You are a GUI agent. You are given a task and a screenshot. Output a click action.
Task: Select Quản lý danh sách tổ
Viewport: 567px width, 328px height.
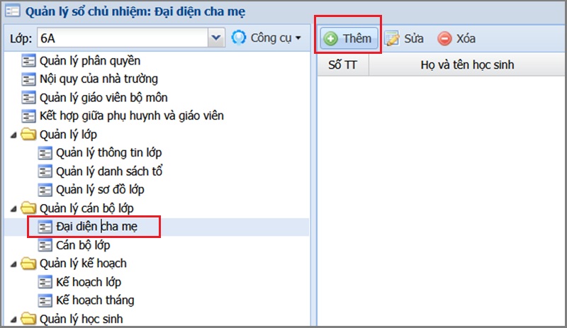click(x=109, y=171)
